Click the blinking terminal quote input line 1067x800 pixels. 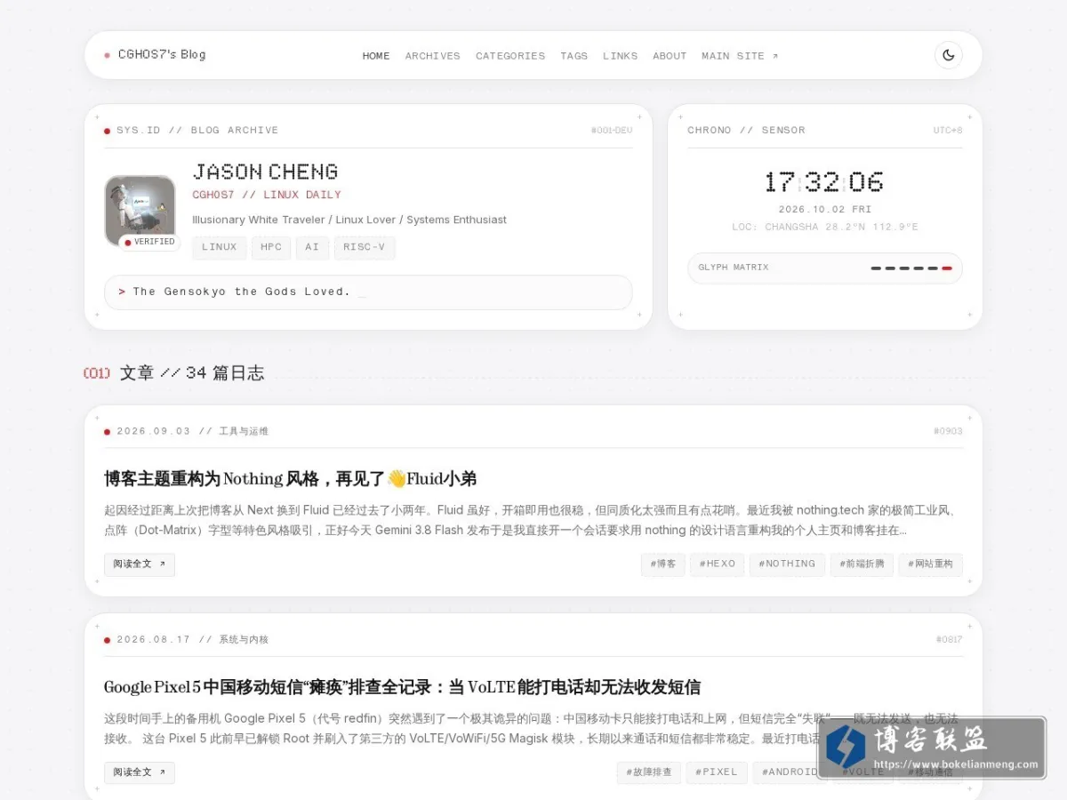point(368,292)
